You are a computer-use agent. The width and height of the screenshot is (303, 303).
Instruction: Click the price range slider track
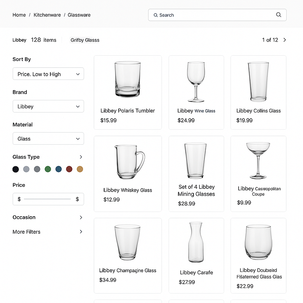pyautogui.click(x=47, y=199)
